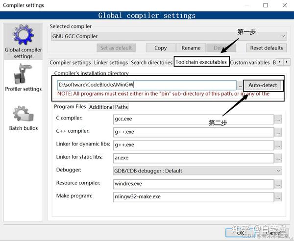
Task: Click the OK button
Action: [241, 233]
